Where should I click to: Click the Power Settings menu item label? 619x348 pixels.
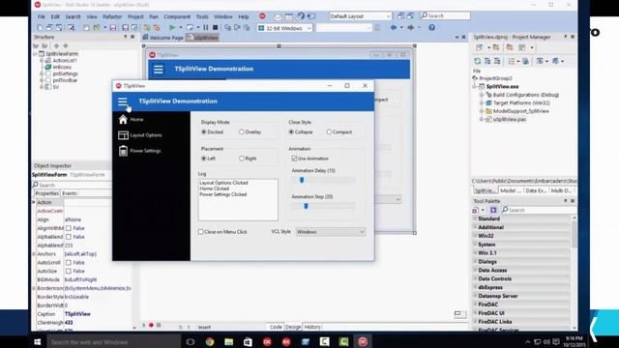click(x=145, y=151)
